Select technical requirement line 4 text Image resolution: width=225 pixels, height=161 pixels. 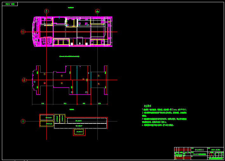(x=159, y=125)
